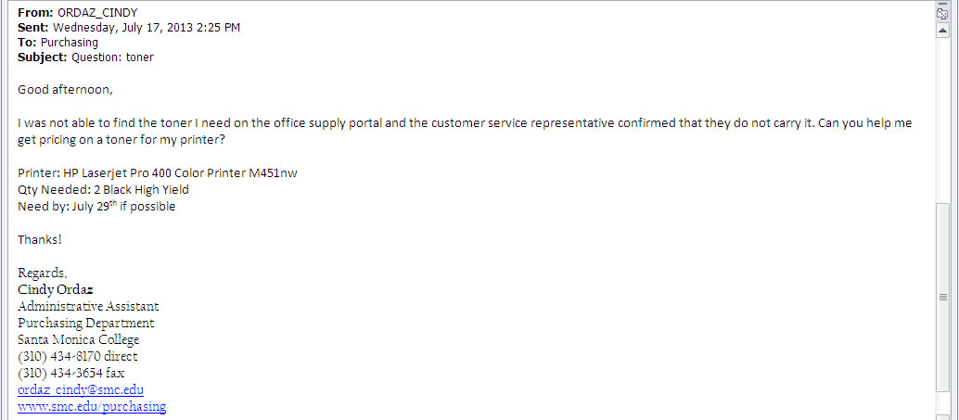The height and width of the screenshot is (420, 959).
Task: Click the subject text Question: toner
Action: click(112, 58)
